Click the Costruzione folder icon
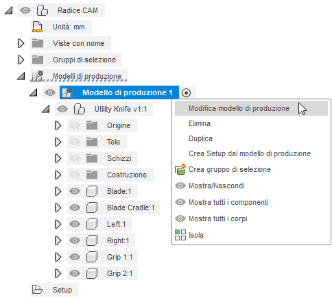 (92, 175)
